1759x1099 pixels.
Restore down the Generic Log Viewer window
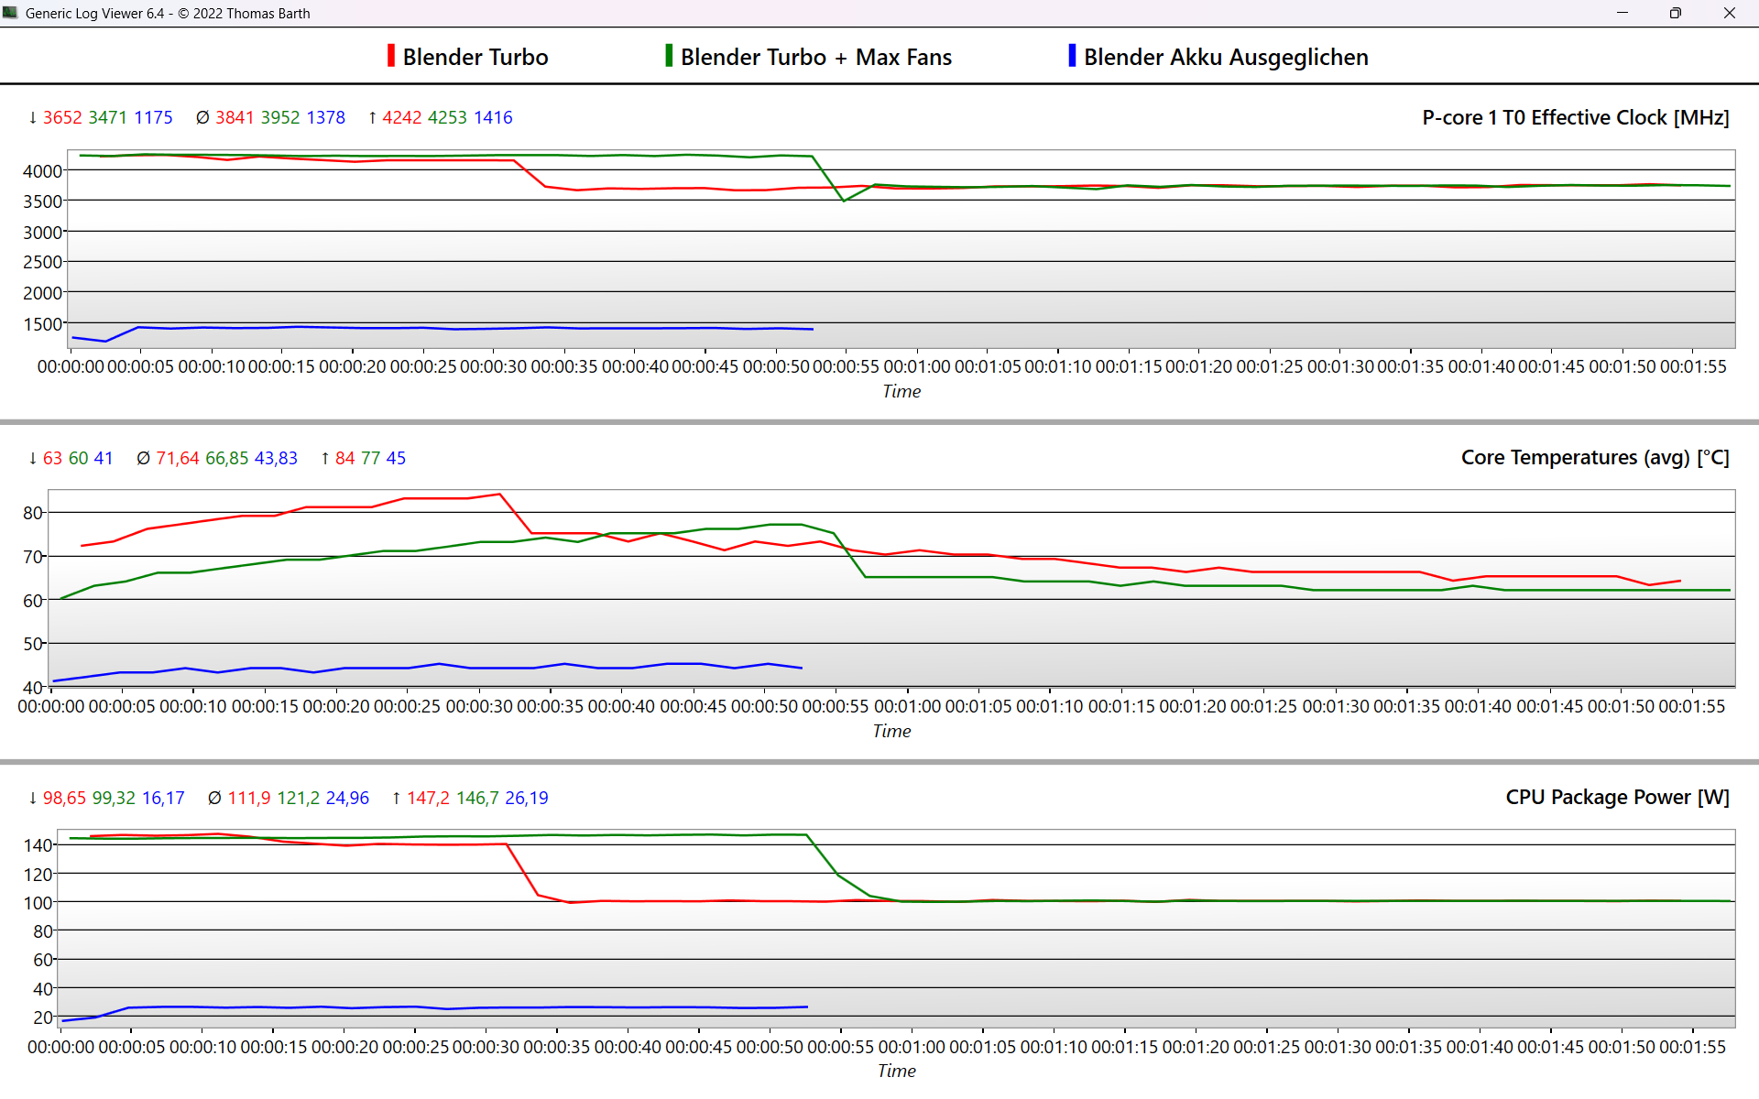coord(1675,13)
